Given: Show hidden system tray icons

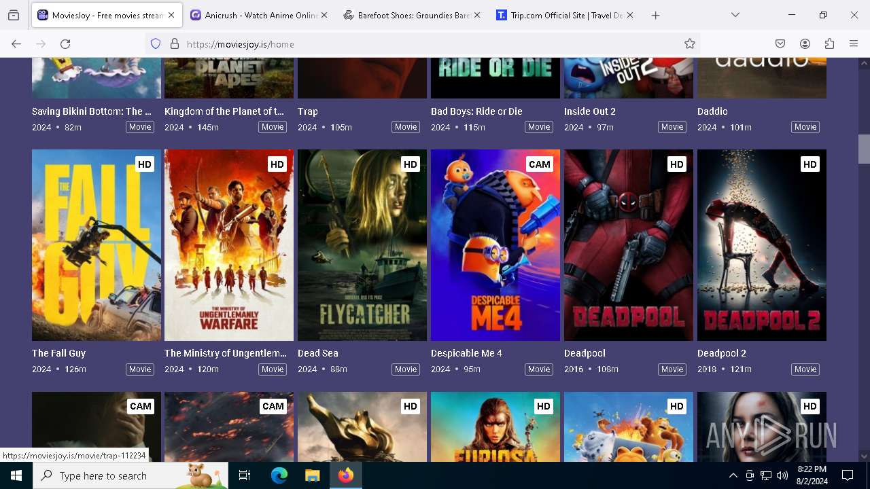Looking at the screenshot, I should pyautogui.click(x=733, y=475).
